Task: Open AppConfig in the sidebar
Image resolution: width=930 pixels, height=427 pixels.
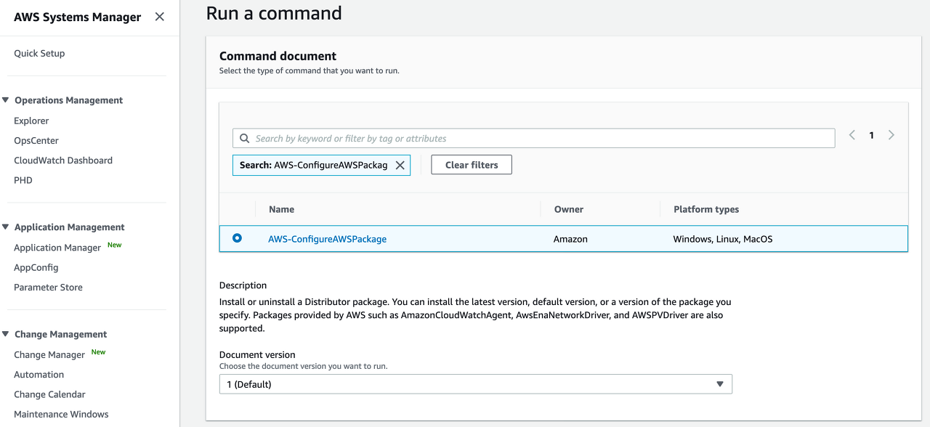Action: pyautogui.click(x=36, y=267)
